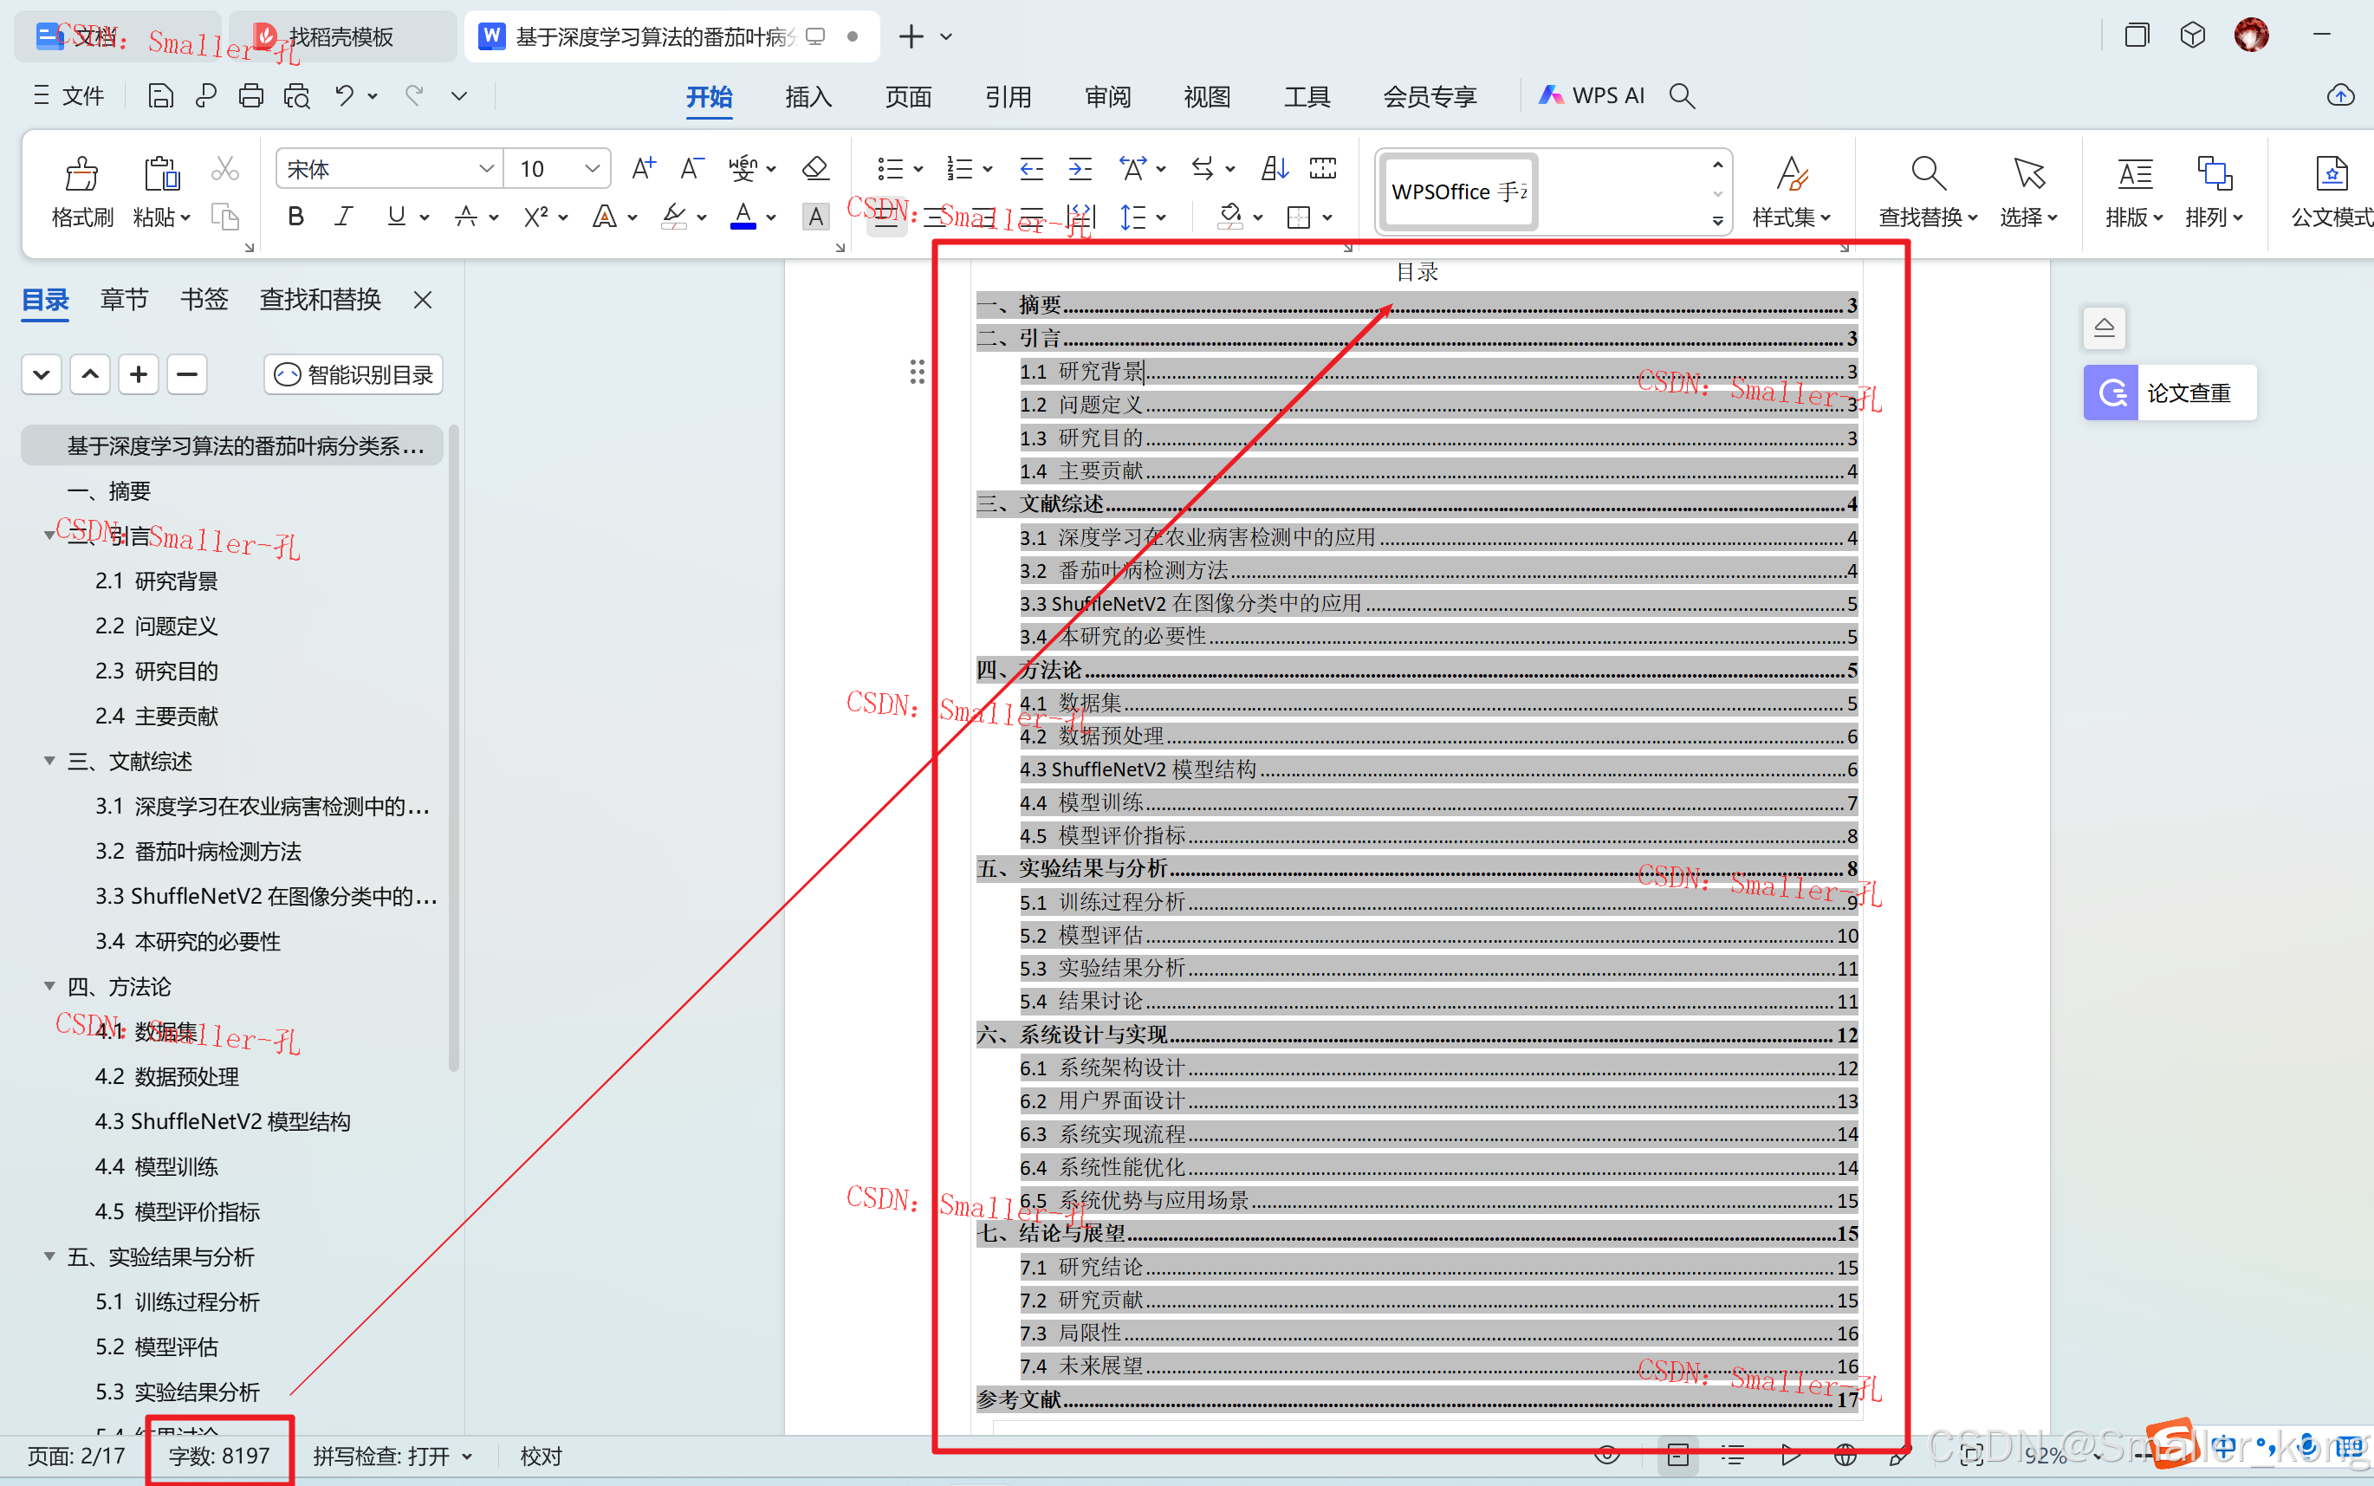Click the Print icon in quick toolbar
This screenshot has height=1486, width=2374.
(250, 95)
